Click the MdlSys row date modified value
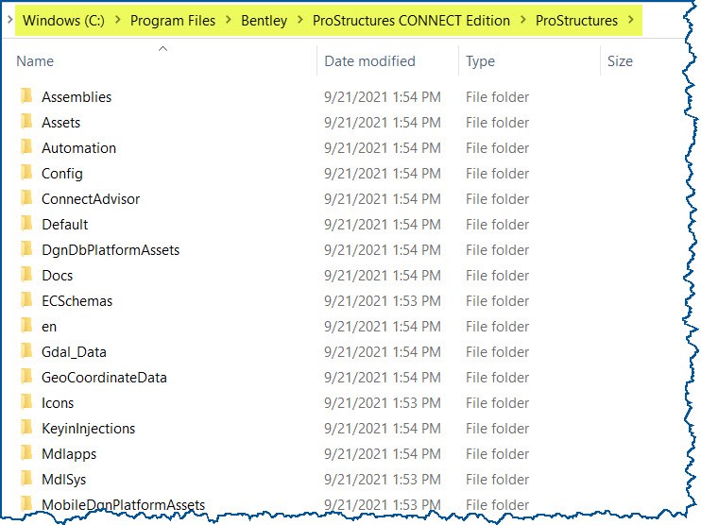The height and width of the screenshot is (525, 701). tap(383, 479)
